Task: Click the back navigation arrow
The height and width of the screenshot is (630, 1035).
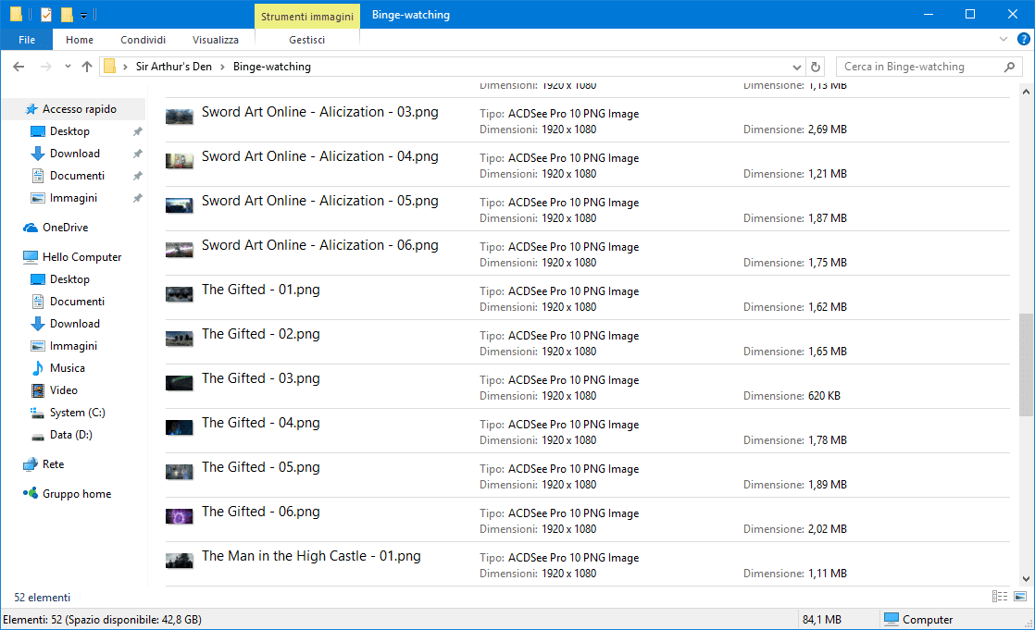Action: pos(19,67)
